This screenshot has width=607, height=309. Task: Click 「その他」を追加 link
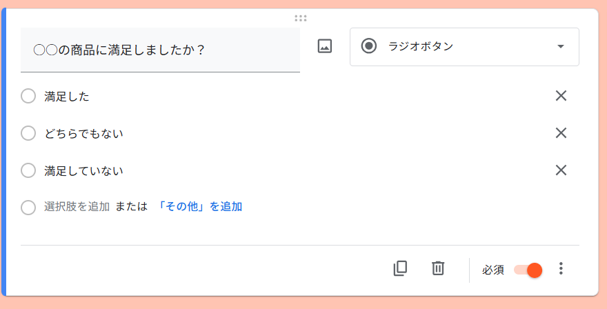[199, 207]
